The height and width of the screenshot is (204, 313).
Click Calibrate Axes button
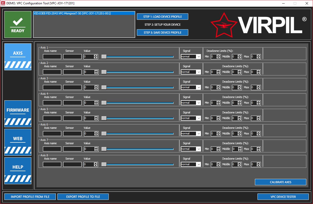[281, 182]
